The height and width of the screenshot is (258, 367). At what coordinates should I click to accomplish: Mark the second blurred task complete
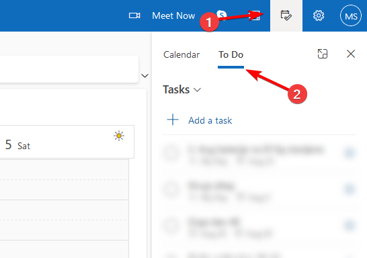coord(171,189)
